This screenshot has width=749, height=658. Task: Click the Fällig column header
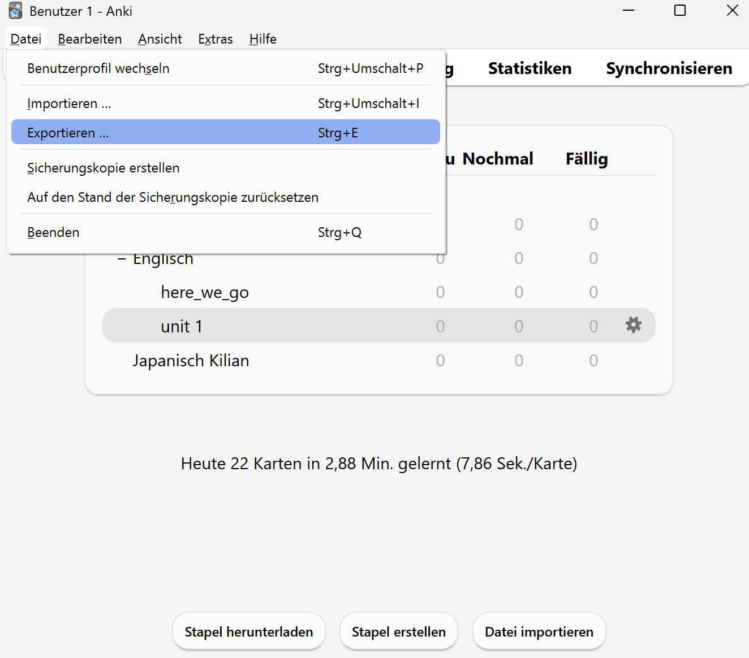point(587,159)
